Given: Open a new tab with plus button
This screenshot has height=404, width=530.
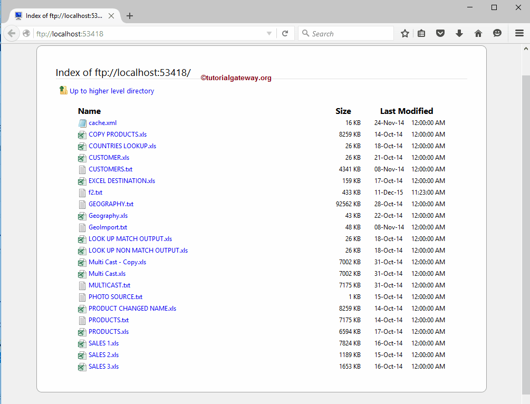Looking at the screenshot, I should (x=130, y=16).
